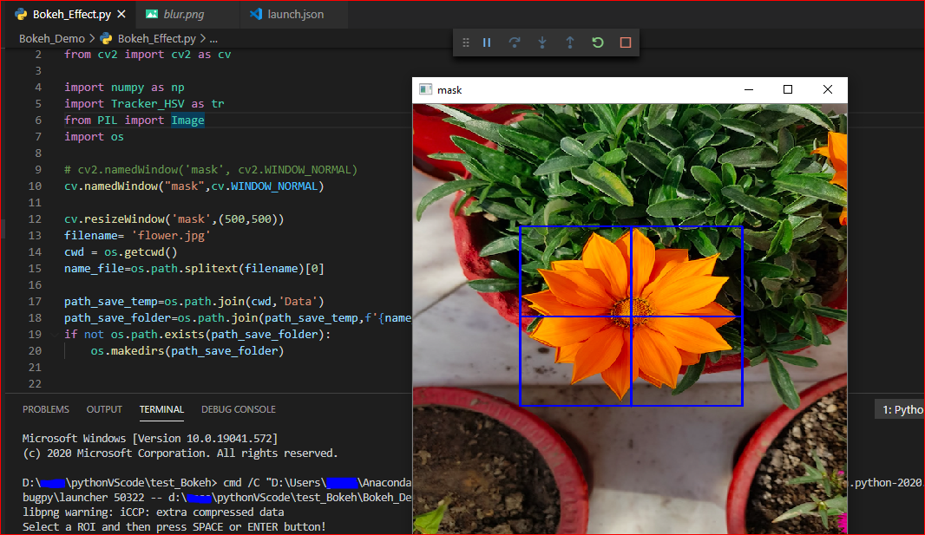Screen dimensions: 925x535
Task: Click the Step Out debug icon
Action: 570,42
